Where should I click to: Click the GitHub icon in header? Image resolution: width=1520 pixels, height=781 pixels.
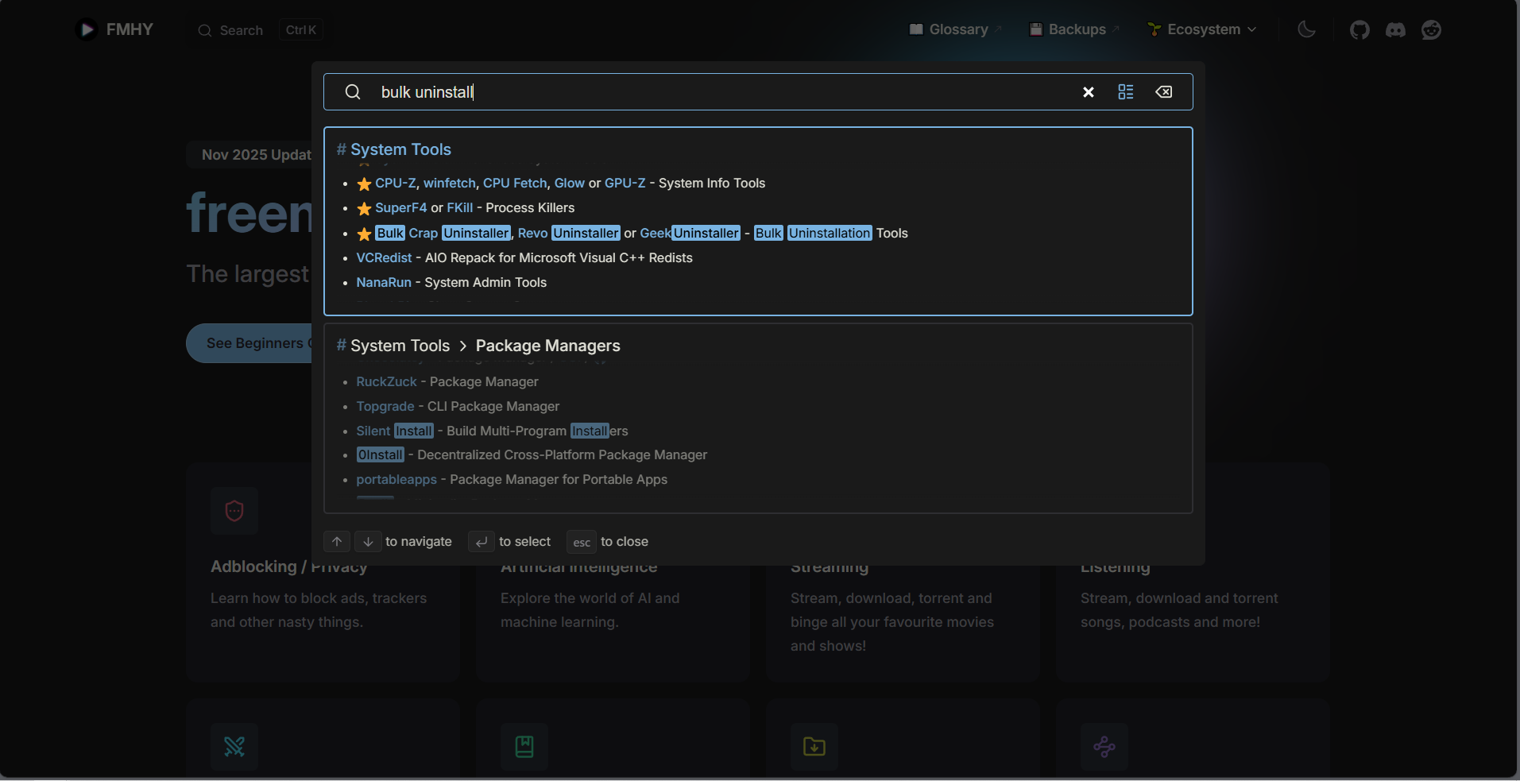point(1359,30)
